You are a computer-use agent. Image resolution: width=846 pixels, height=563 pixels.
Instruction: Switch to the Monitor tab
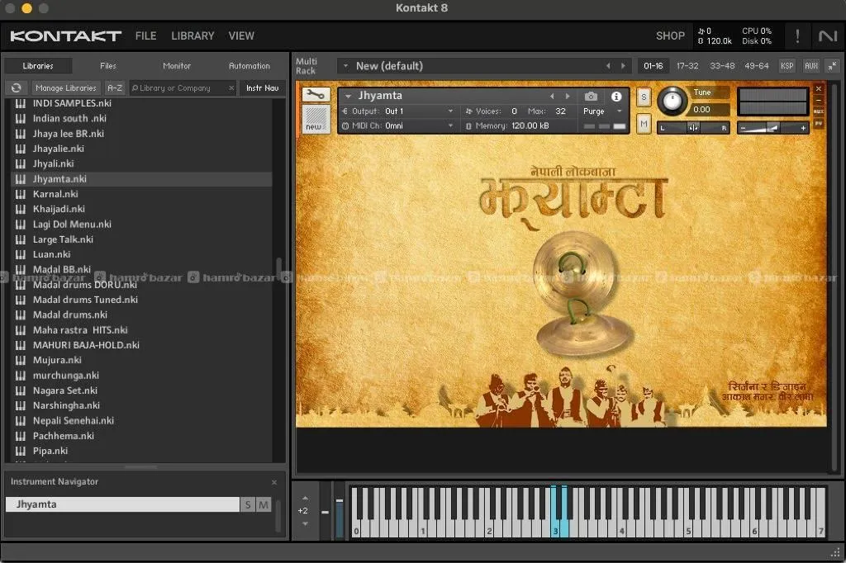(177, 66)
